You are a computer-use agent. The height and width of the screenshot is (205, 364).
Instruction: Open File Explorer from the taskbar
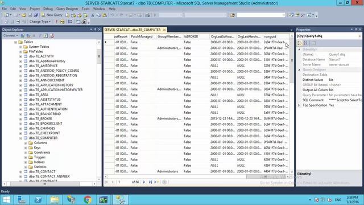pos(55,200)
